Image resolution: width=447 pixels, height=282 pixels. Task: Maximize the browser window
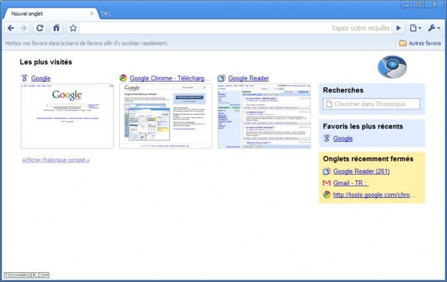(x=418, y=5)
